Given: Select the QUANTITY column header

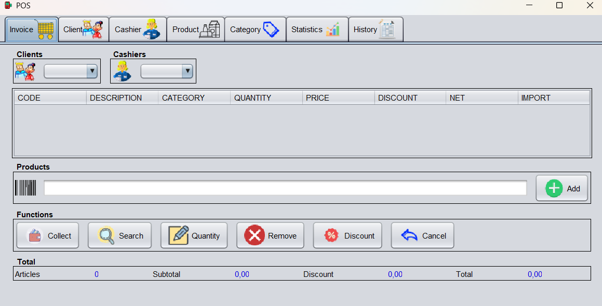Looking at the screenshot, I should pyautogui.click(x=266, y=98).
